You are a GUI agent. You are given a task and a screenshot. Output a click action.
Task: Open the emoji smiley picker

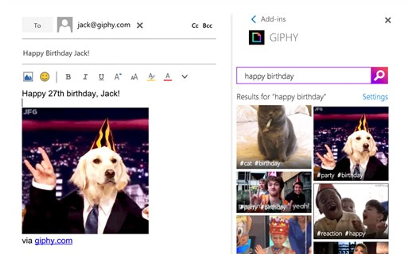point(45,77)
